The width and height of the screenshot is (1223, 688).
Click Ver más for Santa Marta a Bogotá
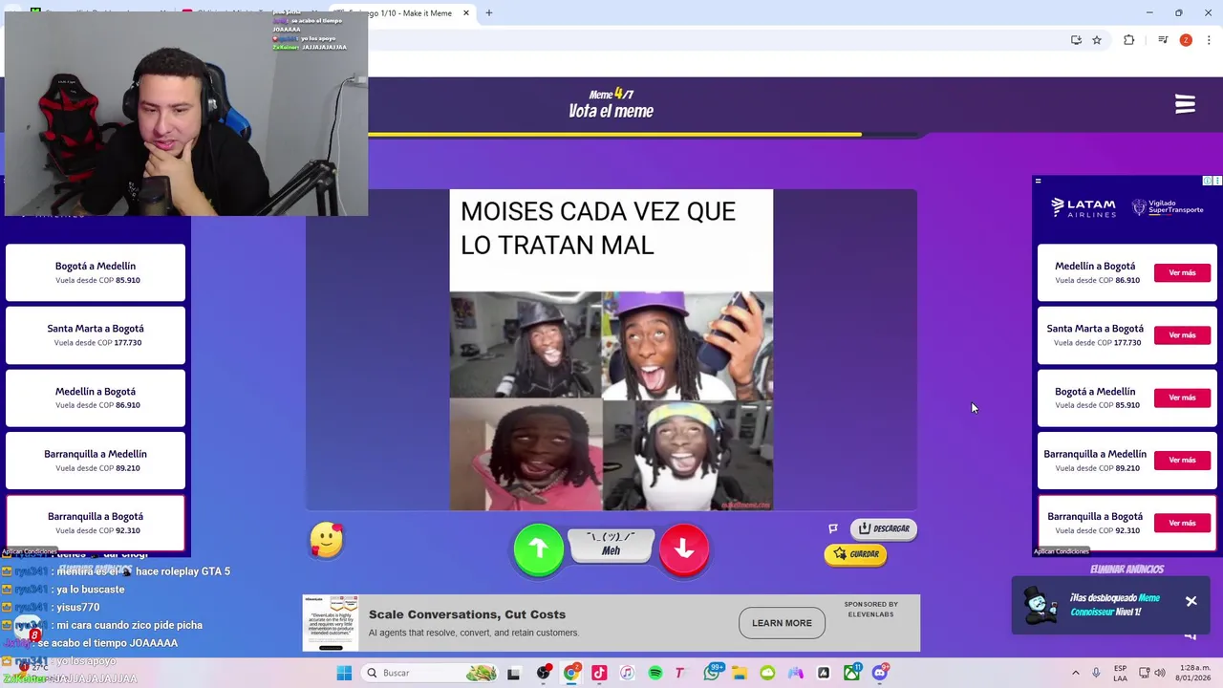click(1182, 335)
